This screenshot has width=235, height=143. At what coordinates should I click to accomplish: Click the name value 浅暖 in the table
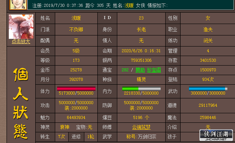(x=76, y=18)
